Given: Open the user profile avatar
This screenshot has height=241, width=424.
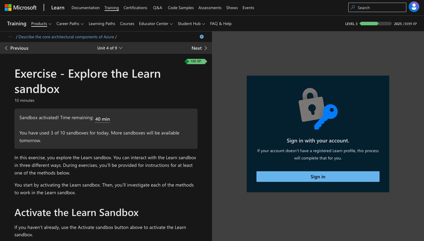Looking at the screenshot, I should tap(414, 7).
